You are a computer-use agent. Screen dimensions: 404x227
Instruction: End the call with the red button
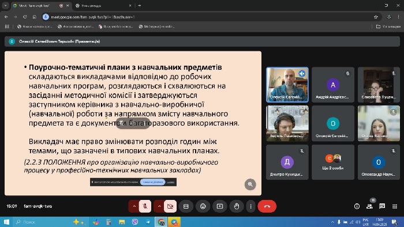[x=267, y=206]
